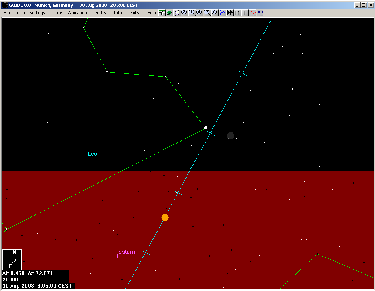
Task: Click the green planet toolbar icon
Action: coord(169,13)
